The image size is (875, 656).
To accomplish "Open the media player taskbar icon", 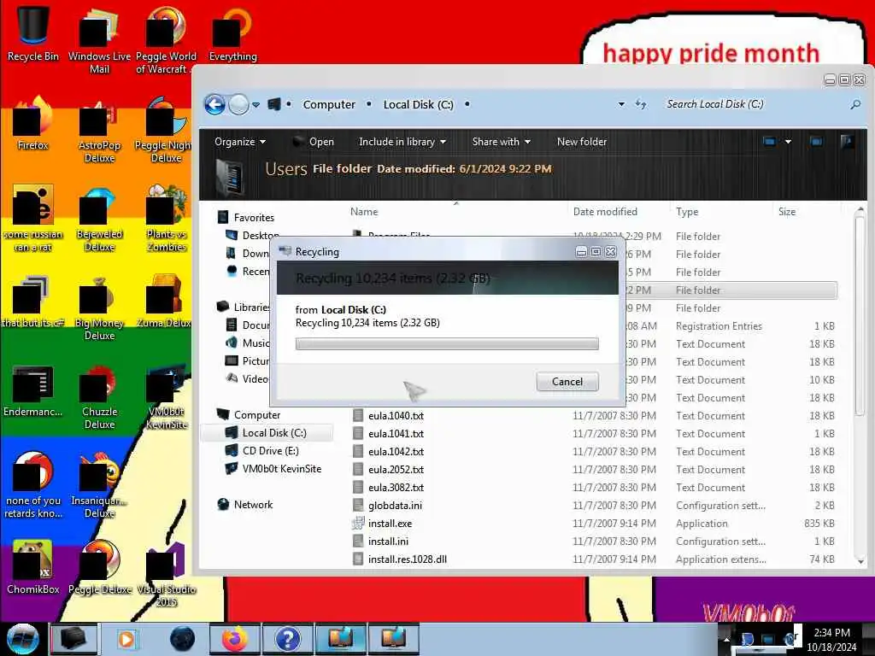I will (x=126, y=639).
